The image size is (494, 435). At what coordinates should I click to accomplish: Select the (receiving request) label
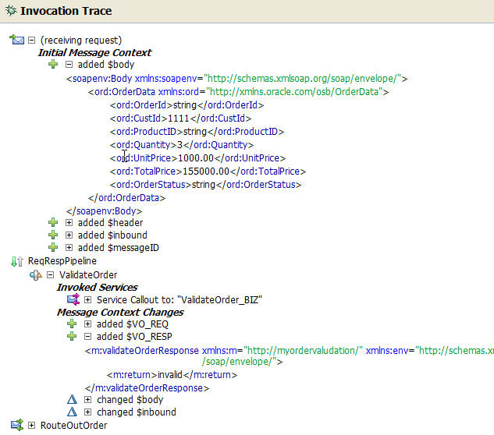pos(81,41)
